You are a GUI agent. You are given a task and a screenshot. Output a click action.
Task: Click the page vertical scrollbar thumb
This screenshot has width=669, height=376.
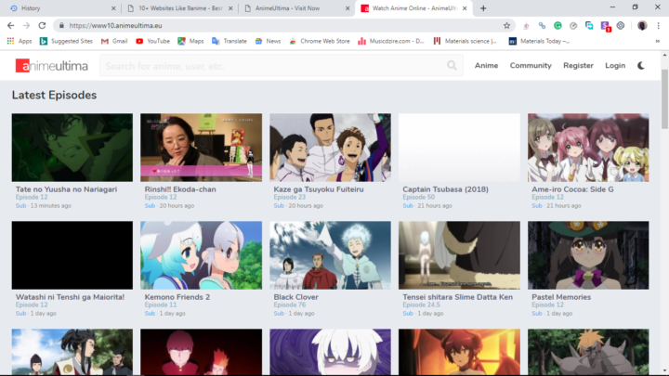coord(664,98)
